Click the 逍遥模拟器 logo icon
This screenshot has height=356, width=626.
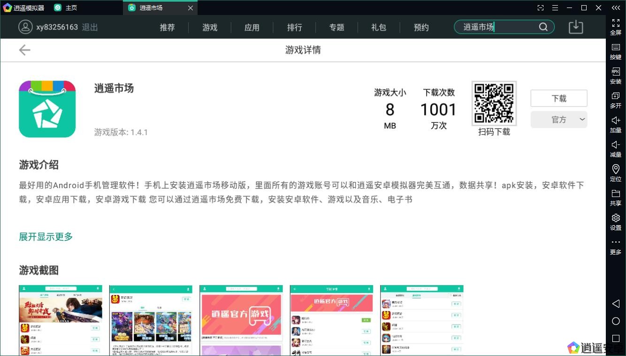pyautogui.click(x=7, y=8)
